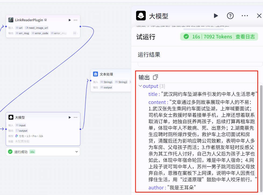This screenshot has width=263, height=195.
Task: Copy the 输出 result with copy icon
Action: pos(155,77)
